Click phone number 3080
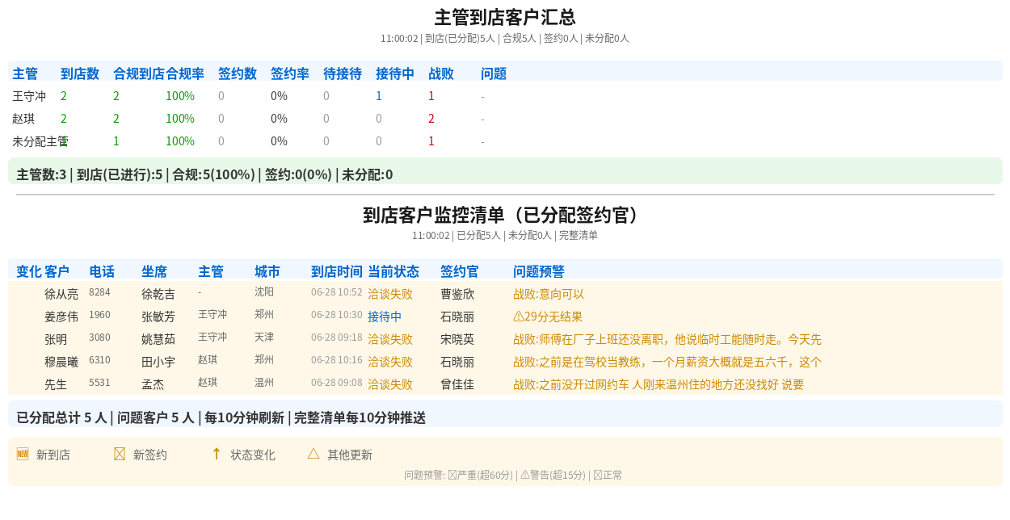Screen dimensions: 1010x520 pyautogui.click(x=99, y=337)
